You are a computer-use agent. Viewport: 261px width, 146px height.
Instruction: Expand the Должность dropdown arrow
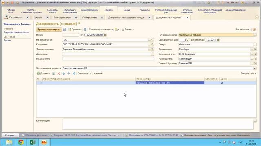153,54
